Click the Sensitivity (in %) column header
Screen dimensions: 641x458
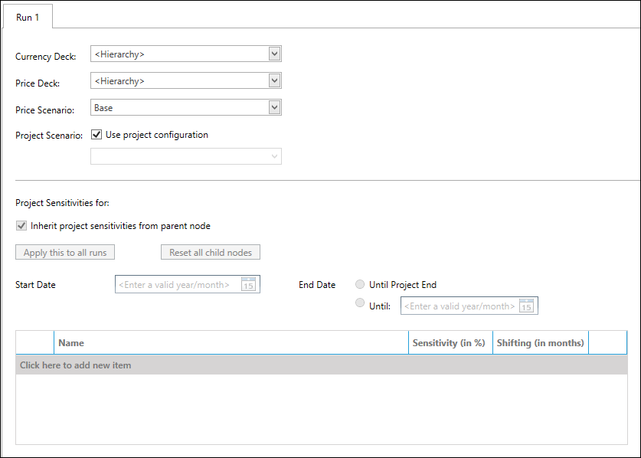(x=449, y=343)
